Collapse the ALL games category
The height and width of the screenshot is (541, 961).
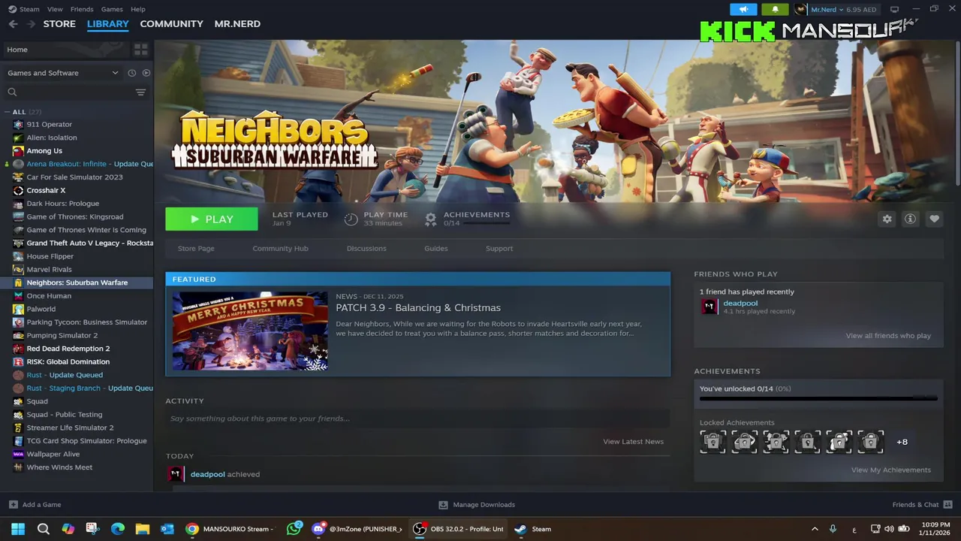click(8, 112)
